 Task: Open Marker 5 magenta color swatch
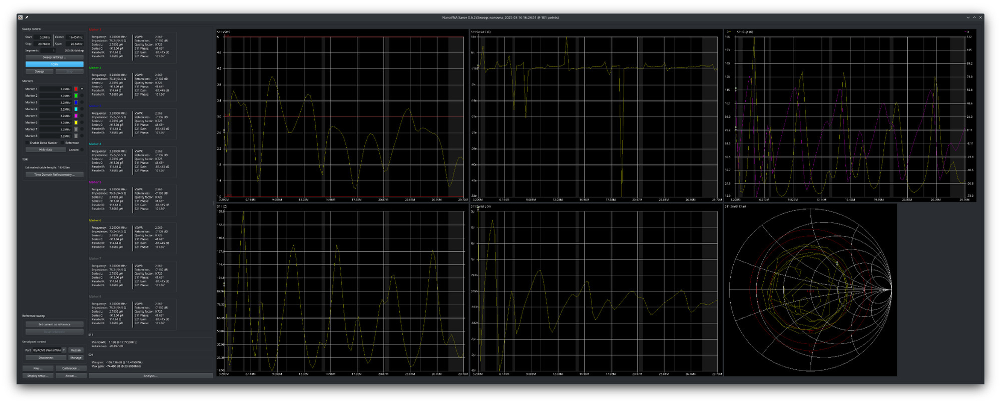click(76, 116)
